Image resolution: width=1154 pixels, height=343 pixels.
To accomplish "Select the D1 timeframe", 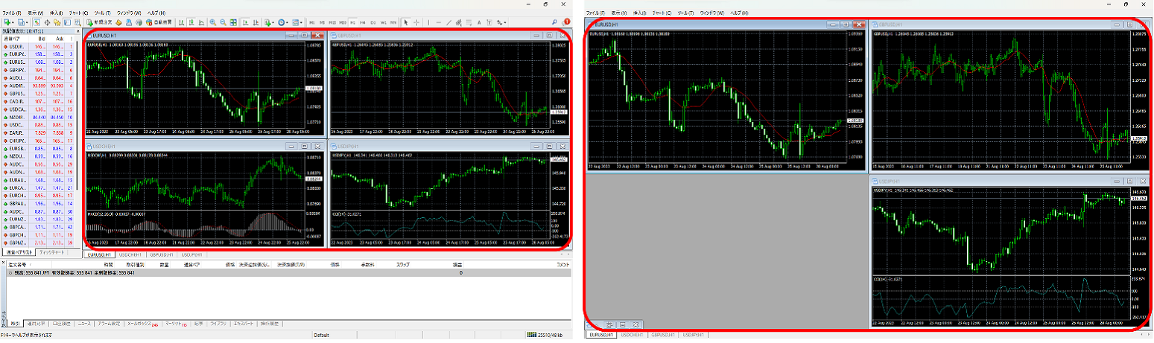I will [x=373, y=22].
